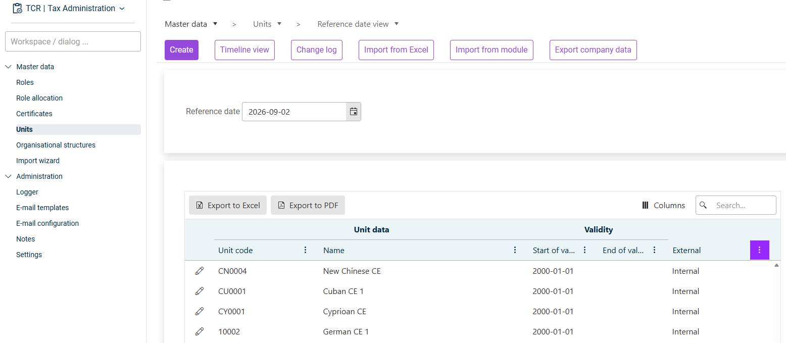Edit the CU0001 row with the pencil icon

tap(200, 291)
